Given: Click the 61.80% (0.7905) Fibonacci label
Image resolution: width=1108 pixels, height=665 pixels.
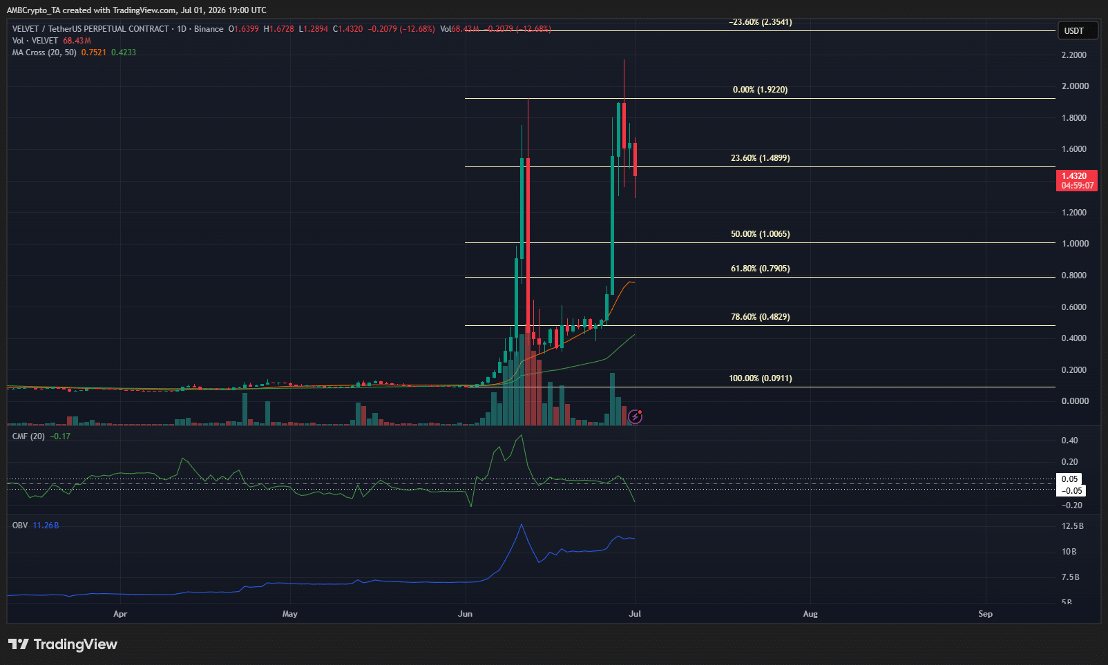Looking at the screenshot, I should (x=761, y=269).
